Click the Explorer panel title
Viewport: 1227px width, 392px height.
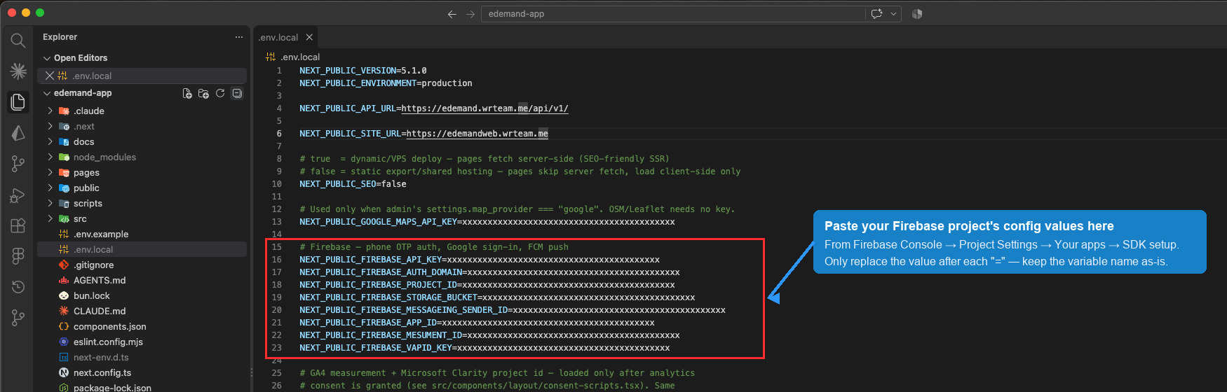coord(60,37)
